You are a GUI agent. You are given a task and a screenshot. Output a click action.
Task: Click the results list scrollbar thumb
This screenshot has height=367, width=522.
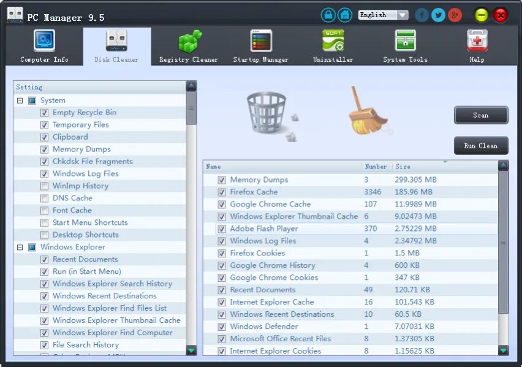[x=504, y=242]
